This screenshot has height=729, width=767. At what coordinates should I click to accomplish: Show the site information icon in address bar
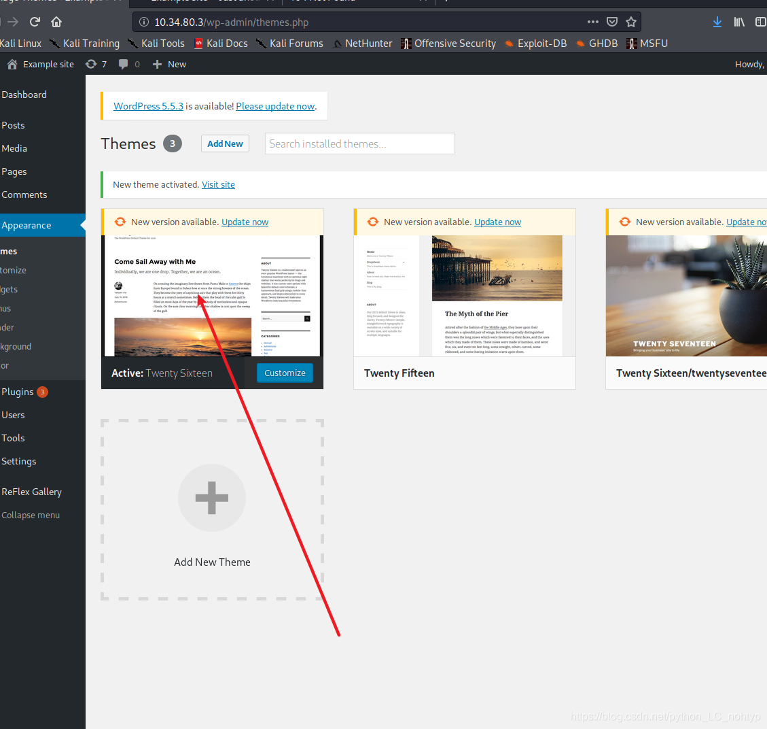[x=144, y=22]
